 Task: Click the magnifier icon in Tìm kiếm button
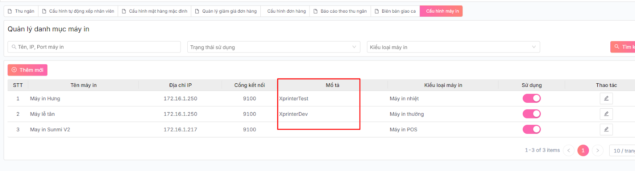[617, 47]
